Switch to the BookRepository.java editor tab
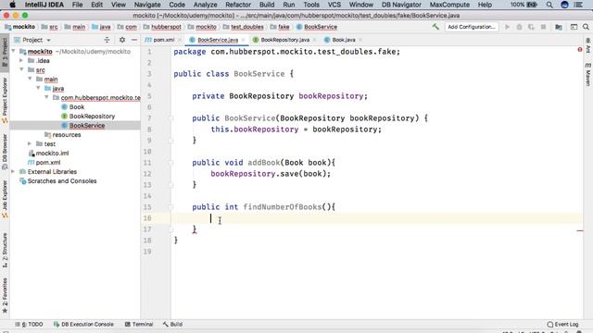Viewport: 593px width, 333px height. tap(285, 40)
